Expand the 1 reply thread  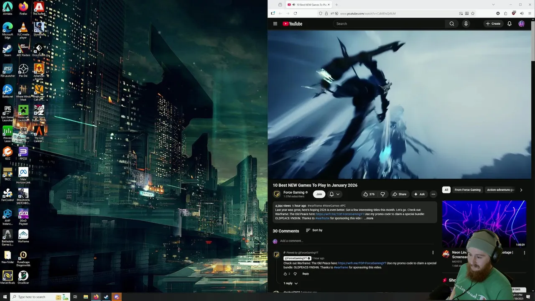pyautogui.click(x=290, y=283)
